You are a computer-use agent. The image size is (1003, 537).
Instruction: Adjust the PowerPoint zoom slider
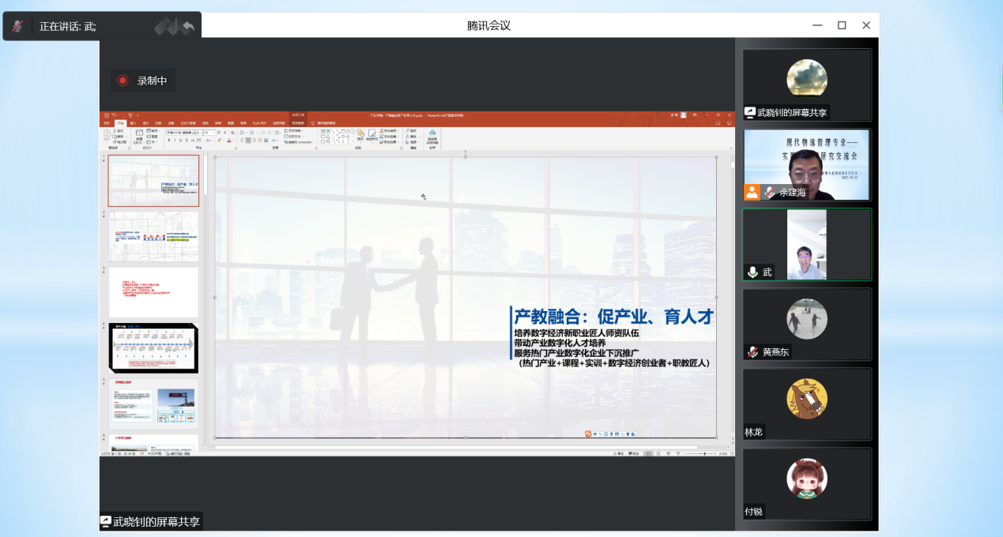click(x=704, y=453)
